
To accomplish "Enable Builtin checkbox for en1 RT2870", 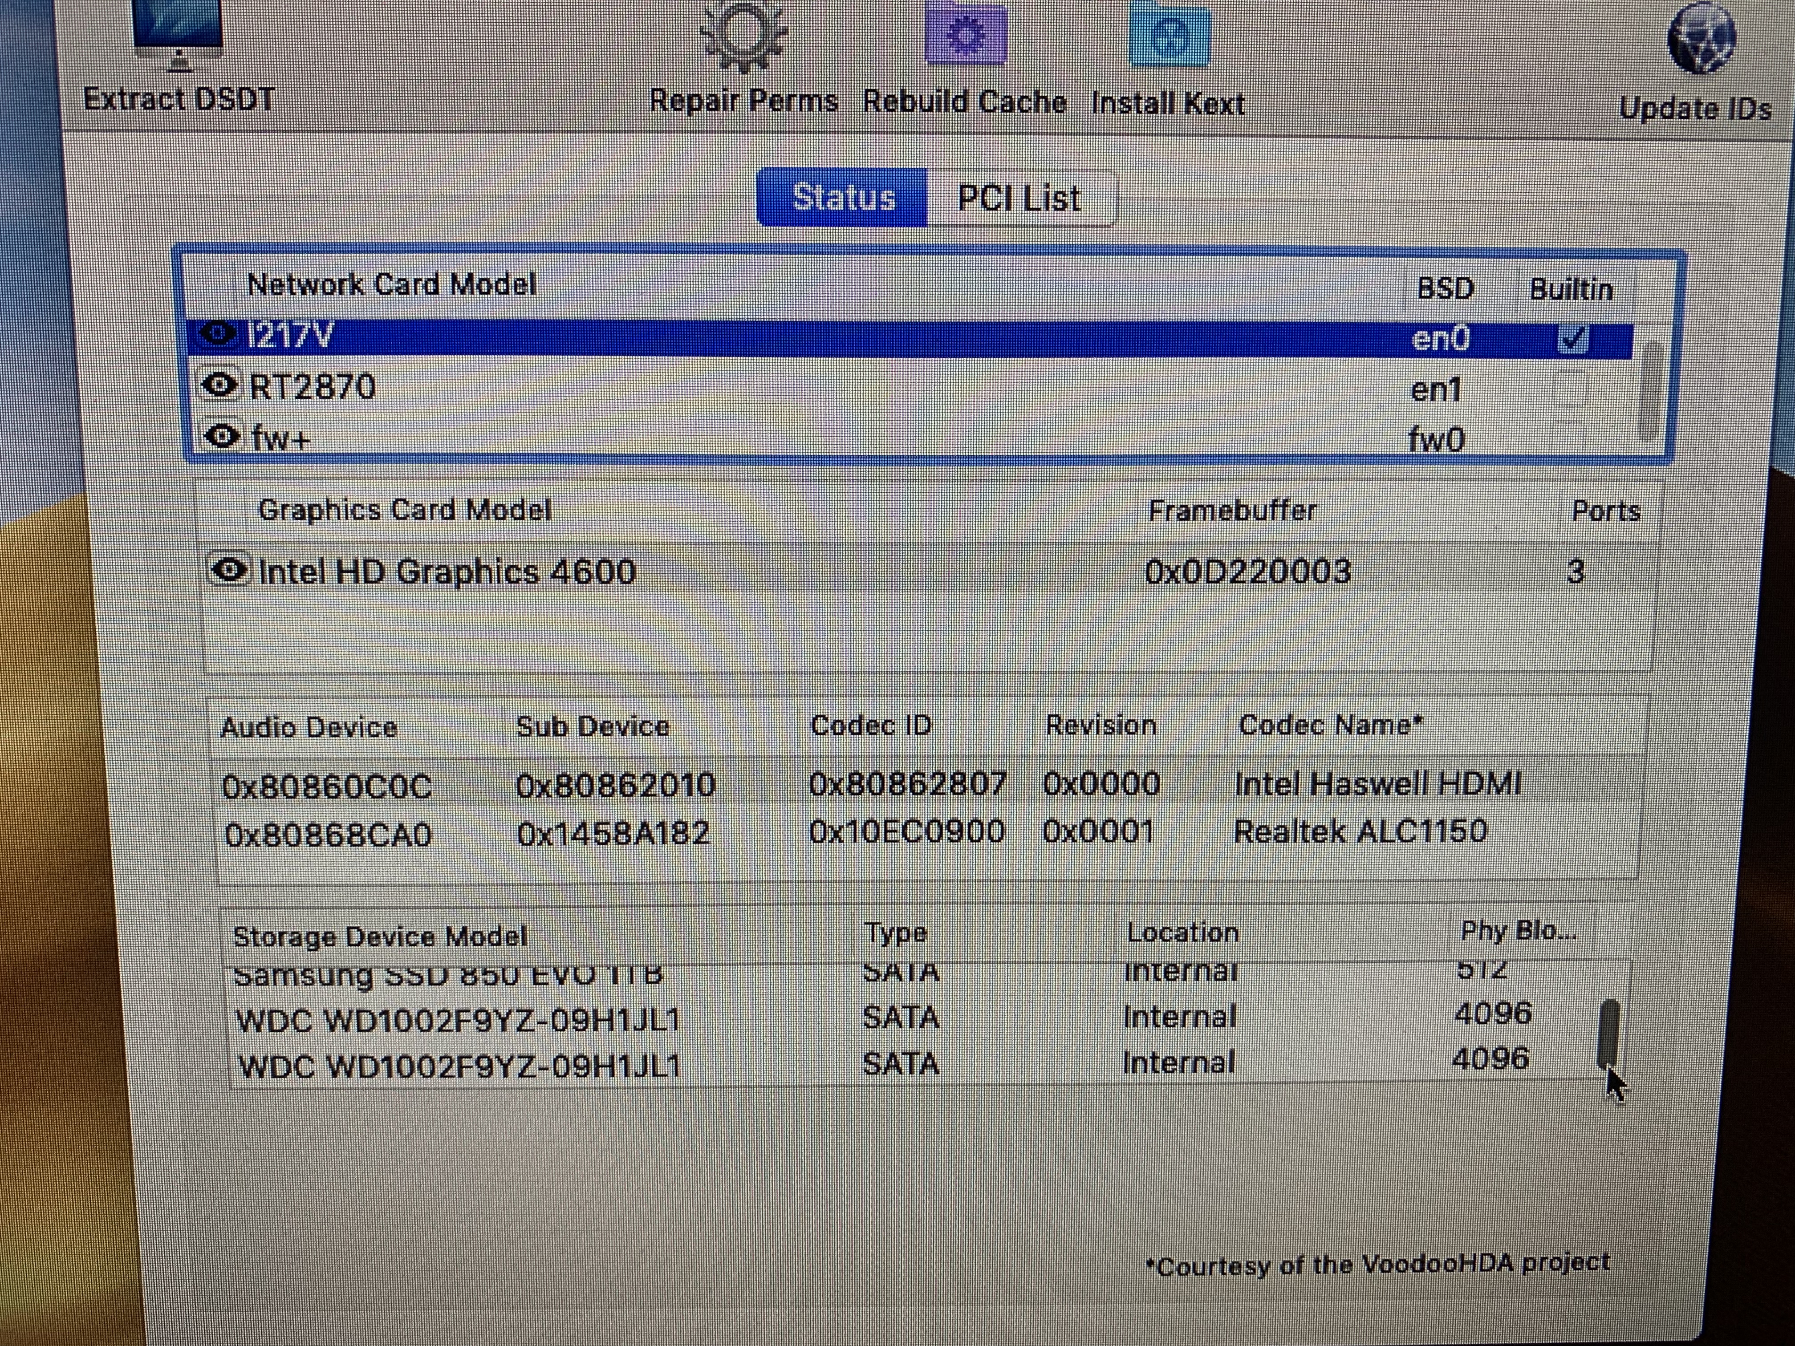I will coord(1570,389).
